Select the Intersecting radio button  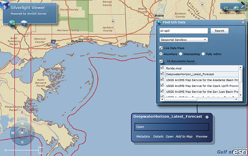pos(180,54)
